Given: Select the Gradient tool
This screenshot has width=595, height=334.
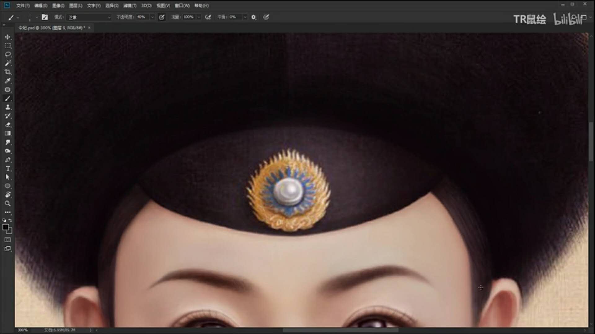Looking at the screenshot, I should coord(8,133).
